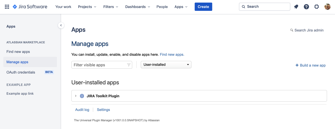Select Find new apps in the sidebar
This screenshot has width=335, height=129.
tap(18, 52)
